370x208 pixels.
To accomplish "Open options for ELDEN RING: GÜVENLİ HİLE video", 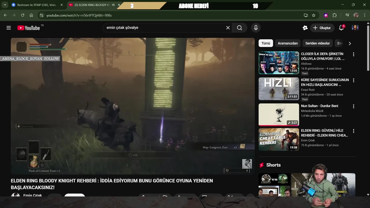I will [353, 131].
